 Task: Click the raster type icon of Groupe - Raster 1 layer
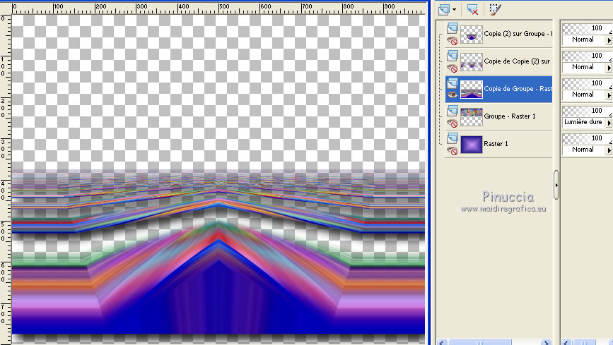coord(453,111)
